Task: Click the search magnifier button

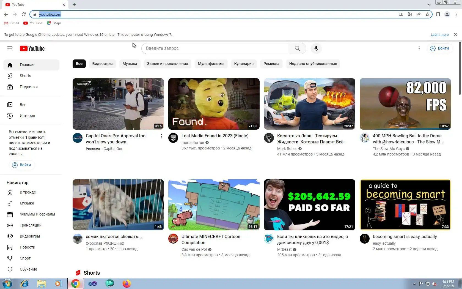Action: click(x=297, y=48)
